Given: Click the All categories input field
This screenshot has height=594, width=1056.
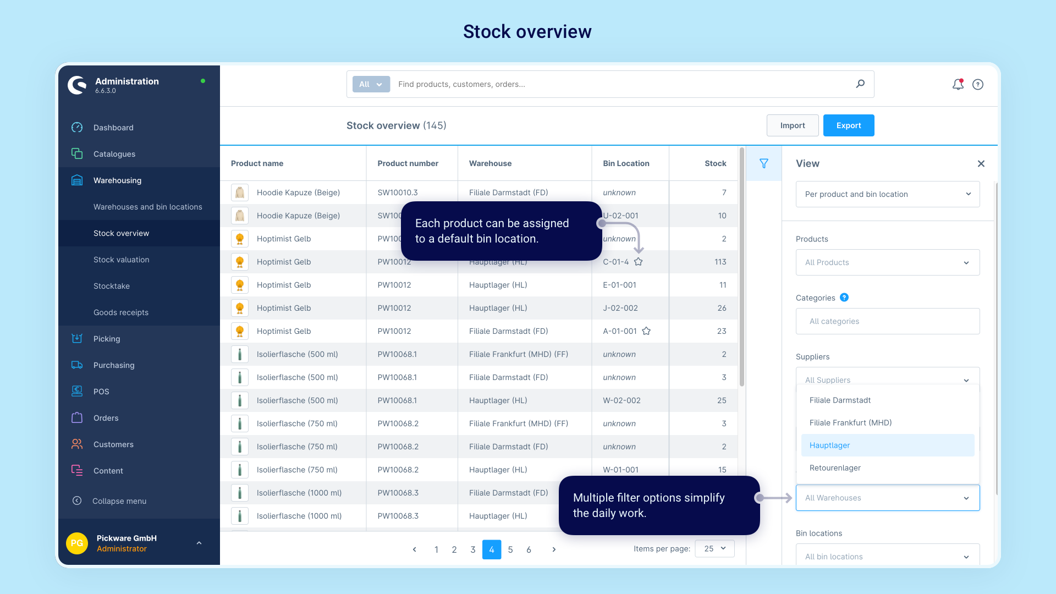Looking at the screenshot, I should pyautogui.click(x=888, y=321).
